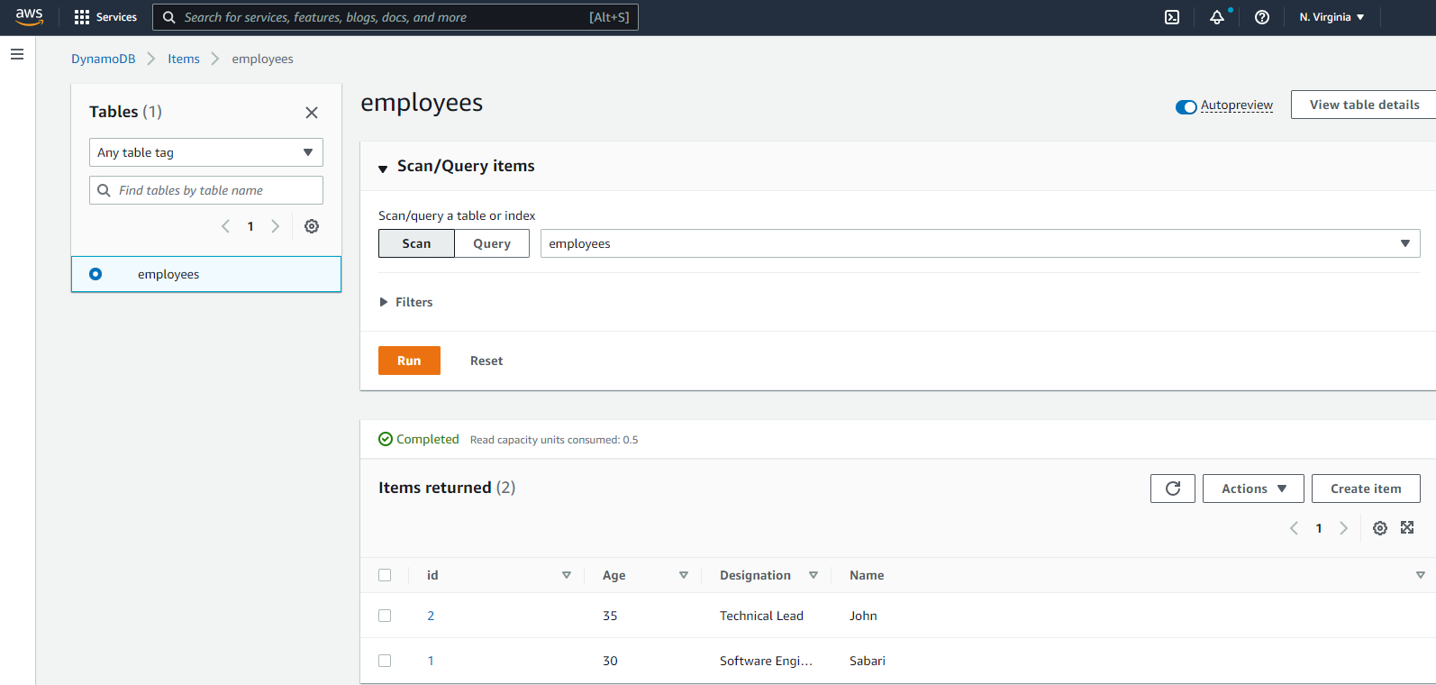Open item with id 1
This screenshot has width=1436, height=685.
[431, 661]
